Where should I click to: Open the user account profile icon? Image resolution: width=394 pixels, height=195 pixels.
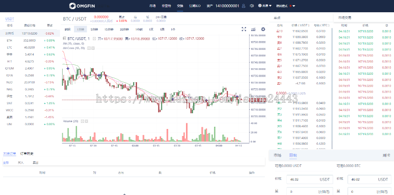tap(243, 6)
